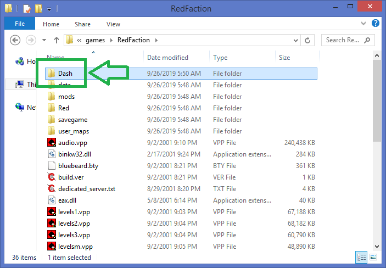Select the build.ver file

click(70, 177)
